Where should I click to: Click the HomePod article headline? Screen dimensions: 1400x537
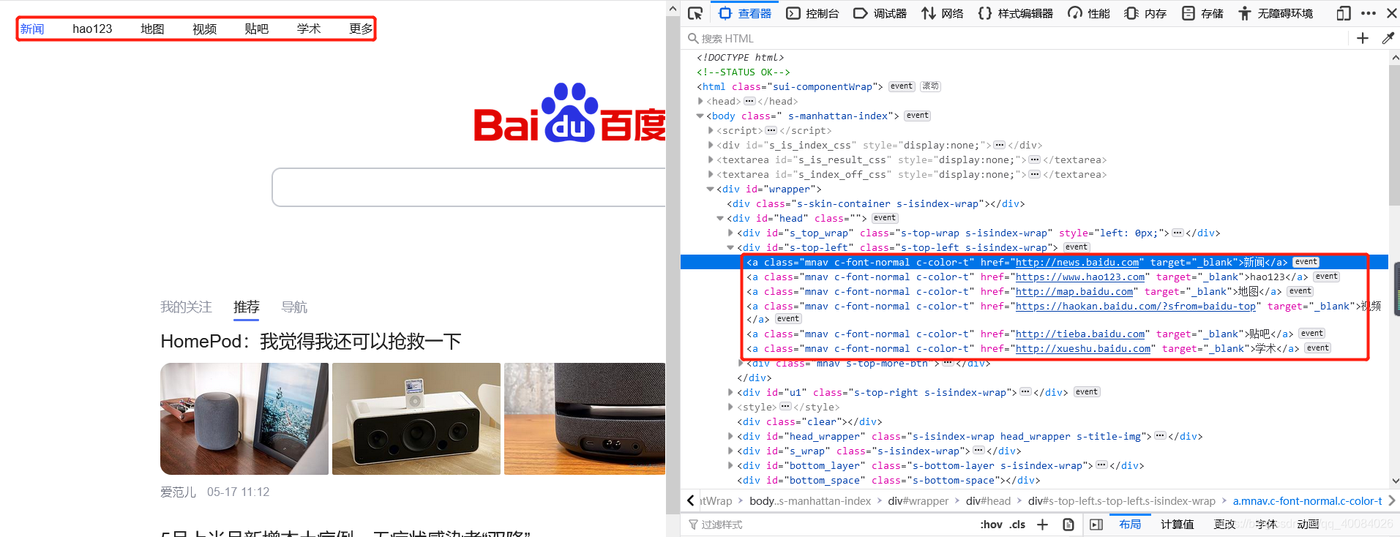311,341
